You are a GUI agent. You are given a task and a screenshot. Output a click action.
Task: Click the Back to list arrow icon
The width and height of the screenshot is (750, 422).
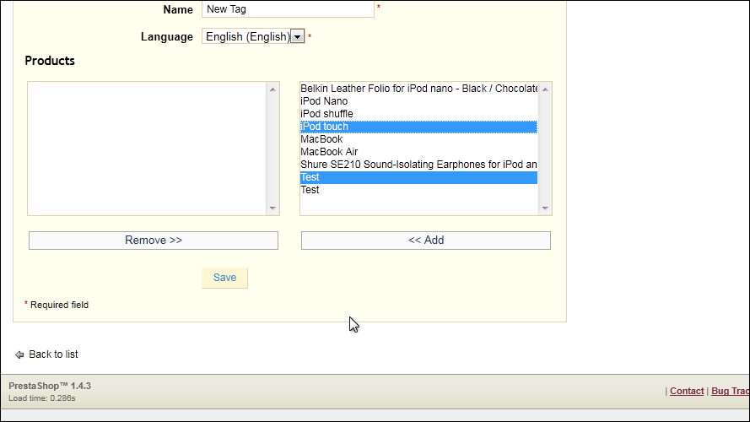[19, 354]
